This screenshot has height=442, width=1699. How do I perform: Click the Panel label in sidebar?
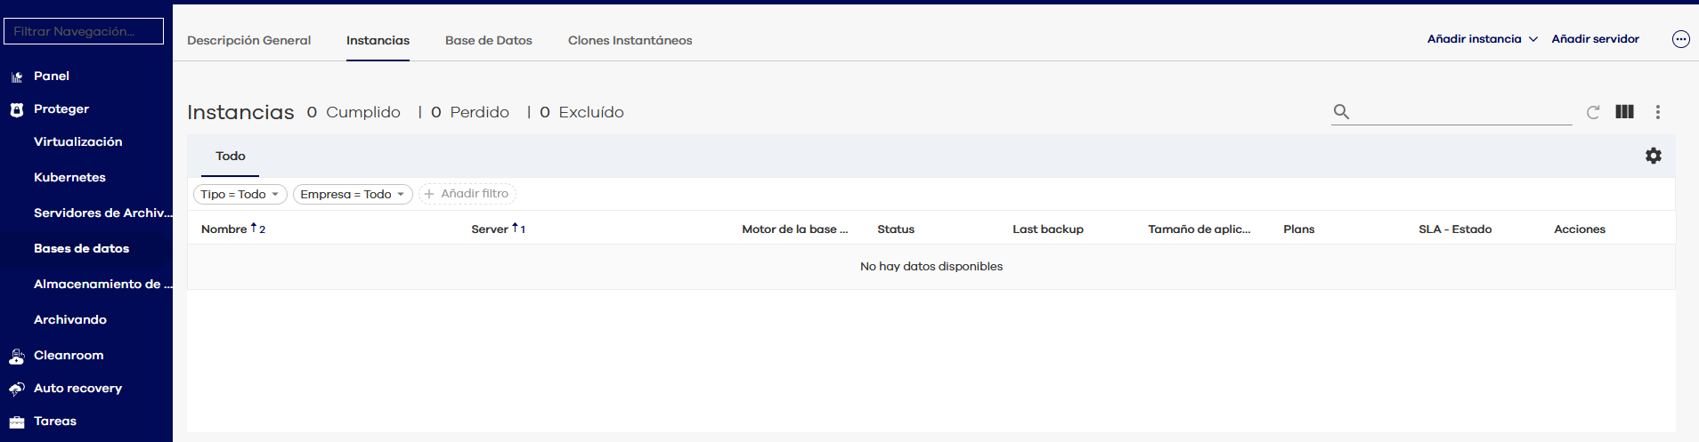click(x=52, y=76)
